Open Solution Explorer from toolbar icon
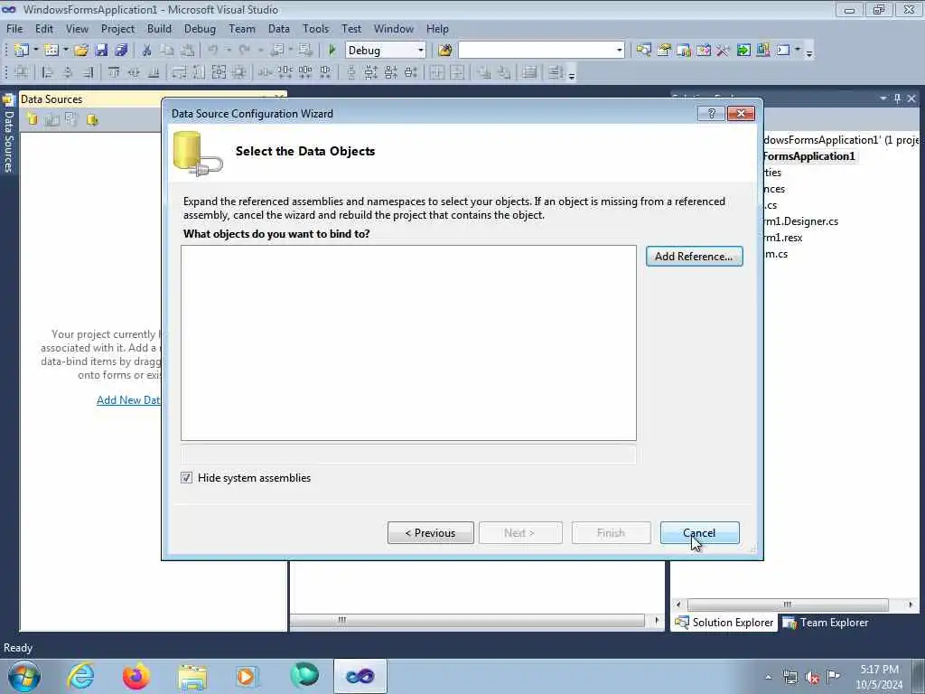Viewport: 925px width, 694px height. tap(643, 51)
